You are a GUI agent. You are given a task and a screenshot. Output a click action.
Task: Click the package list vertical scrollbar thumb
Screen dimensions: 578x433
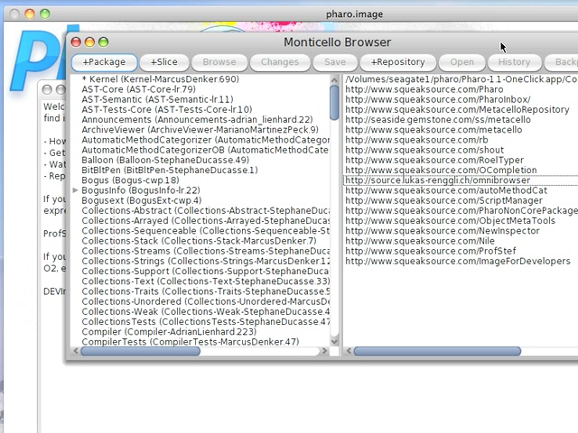point(334,103)
